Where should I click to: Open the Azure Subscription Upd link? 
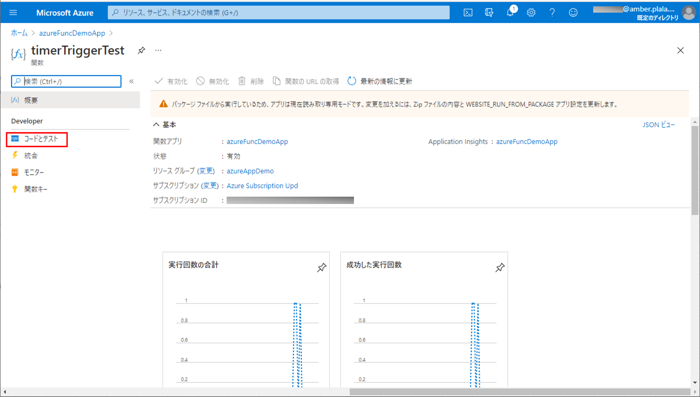[x=262, y=186]
